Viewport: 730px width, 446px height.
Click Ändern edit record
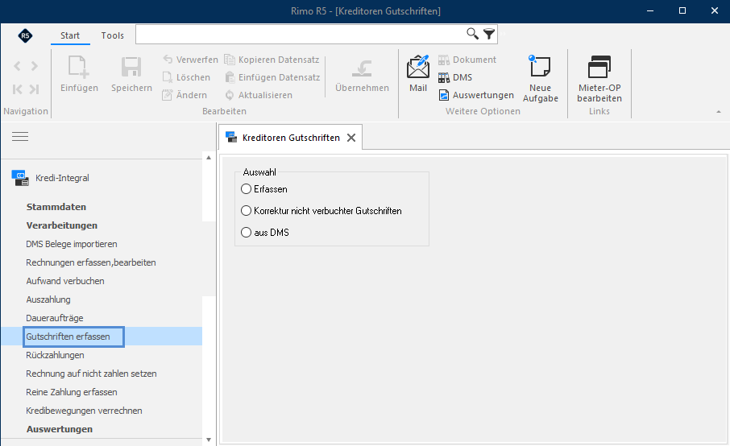[185, 95]
